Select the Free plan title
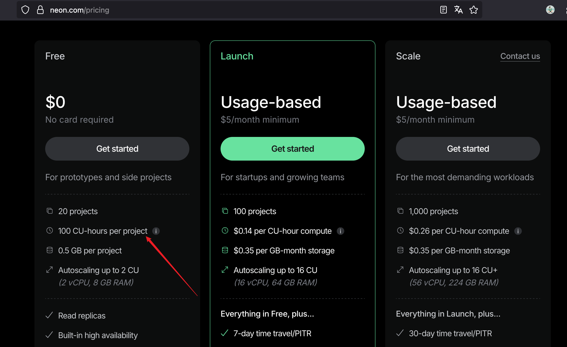This screenshot has width=567, height=347. 55,56
